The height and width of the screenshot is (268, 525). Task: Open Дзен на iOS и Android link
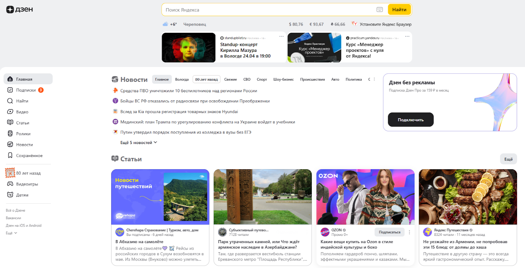coord(24,225)
